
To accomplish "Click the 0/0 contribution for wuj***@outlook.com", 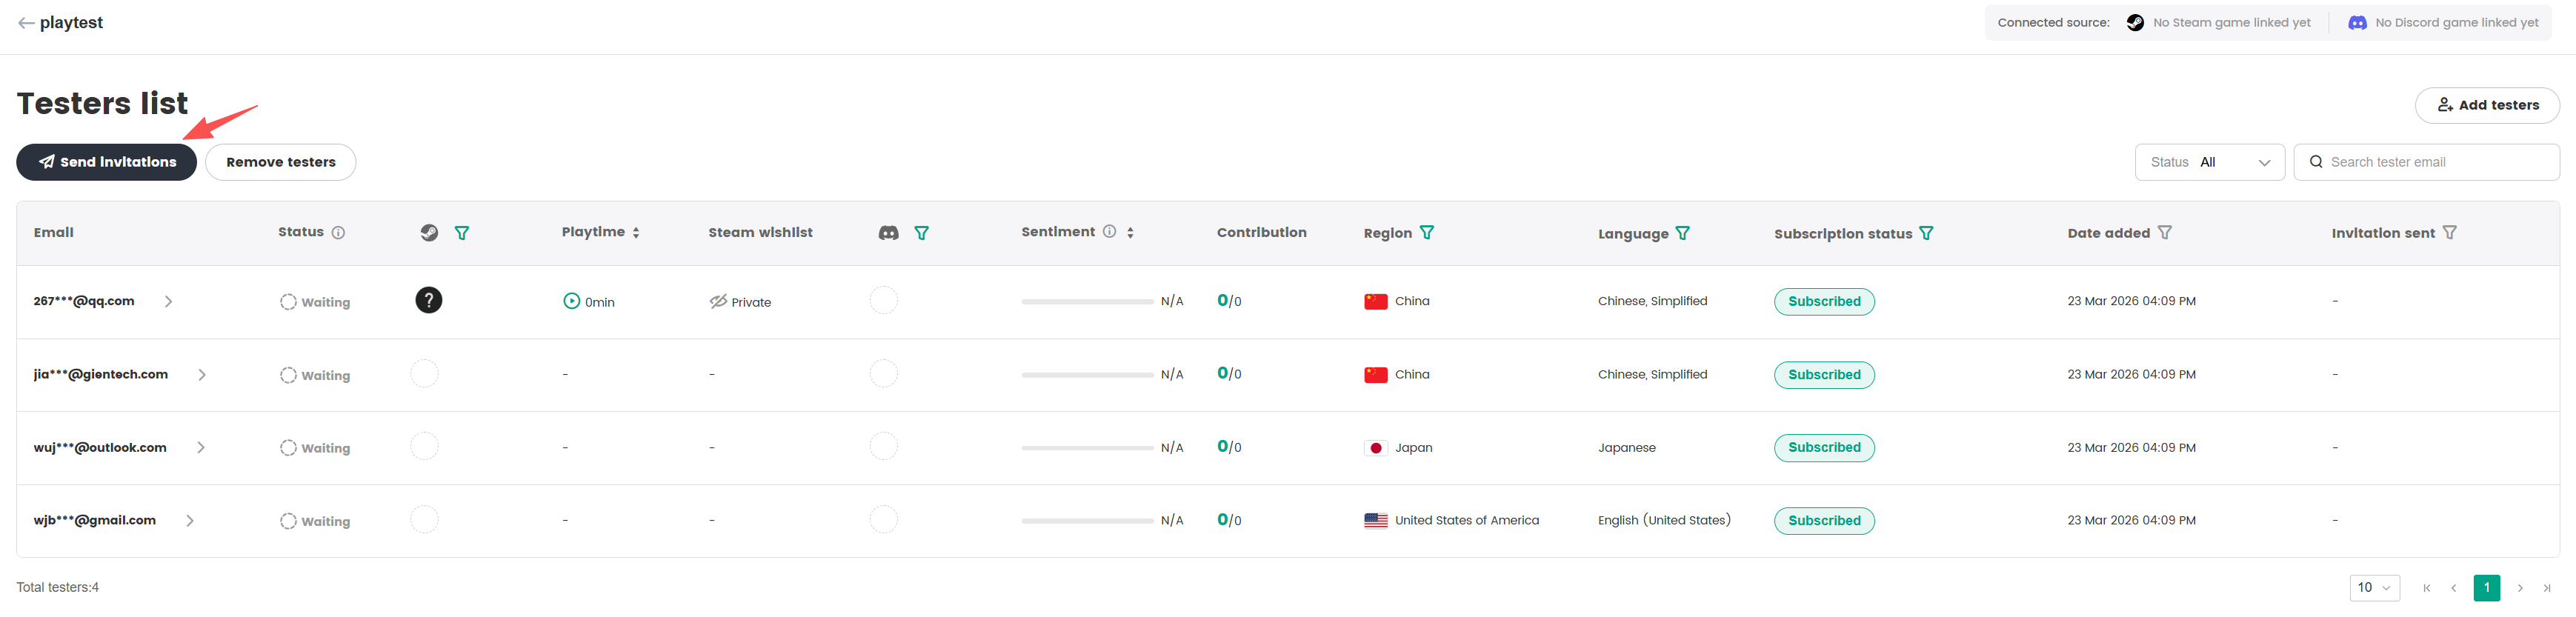I will coord(1229,447).
